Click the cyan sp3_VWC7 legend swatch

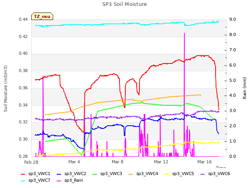coord(23,181)
